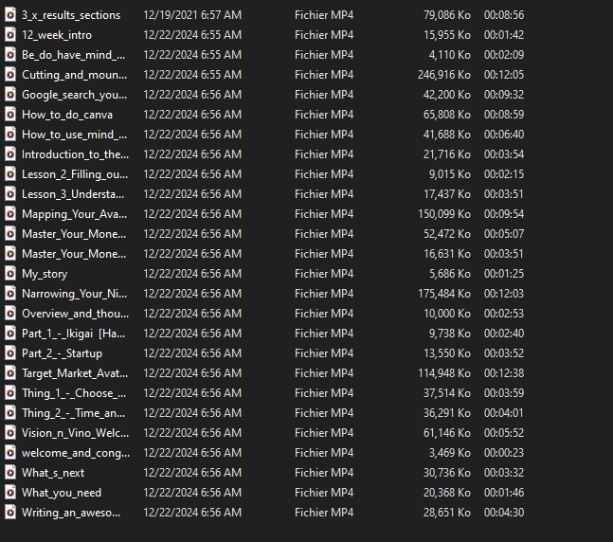Click the What_you_need file icon
Image resolution: width=613 pixels, height=542 pixels.
coord(9,493)
